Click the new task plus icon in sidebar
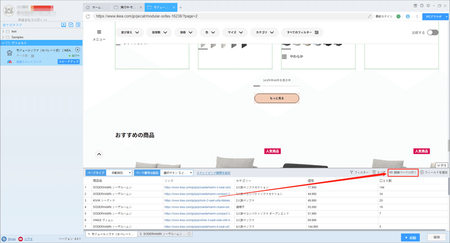 click(71, 25)
